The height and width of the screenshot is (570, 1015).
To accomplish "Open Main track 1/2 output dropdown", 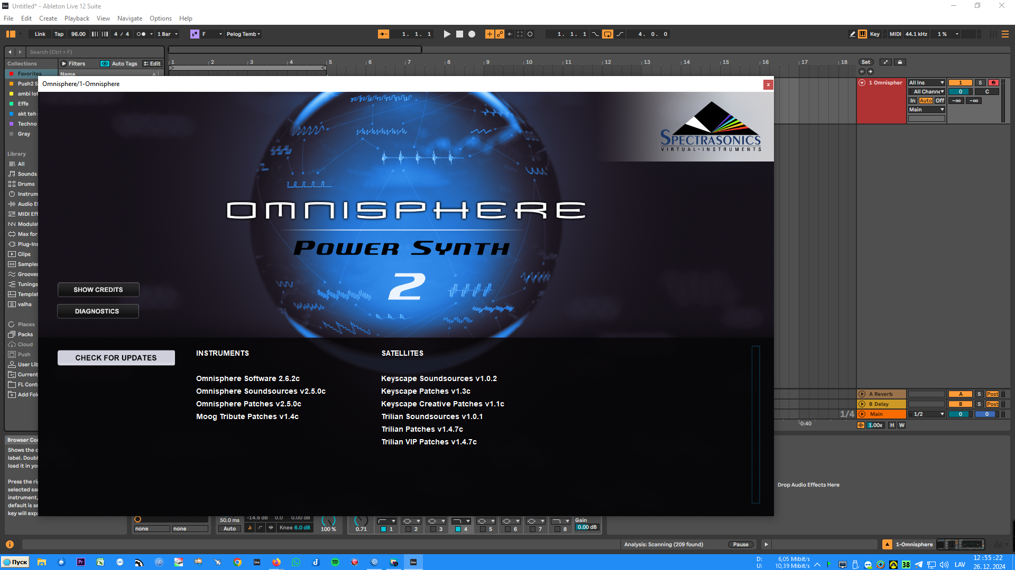I will pos(927,414).
